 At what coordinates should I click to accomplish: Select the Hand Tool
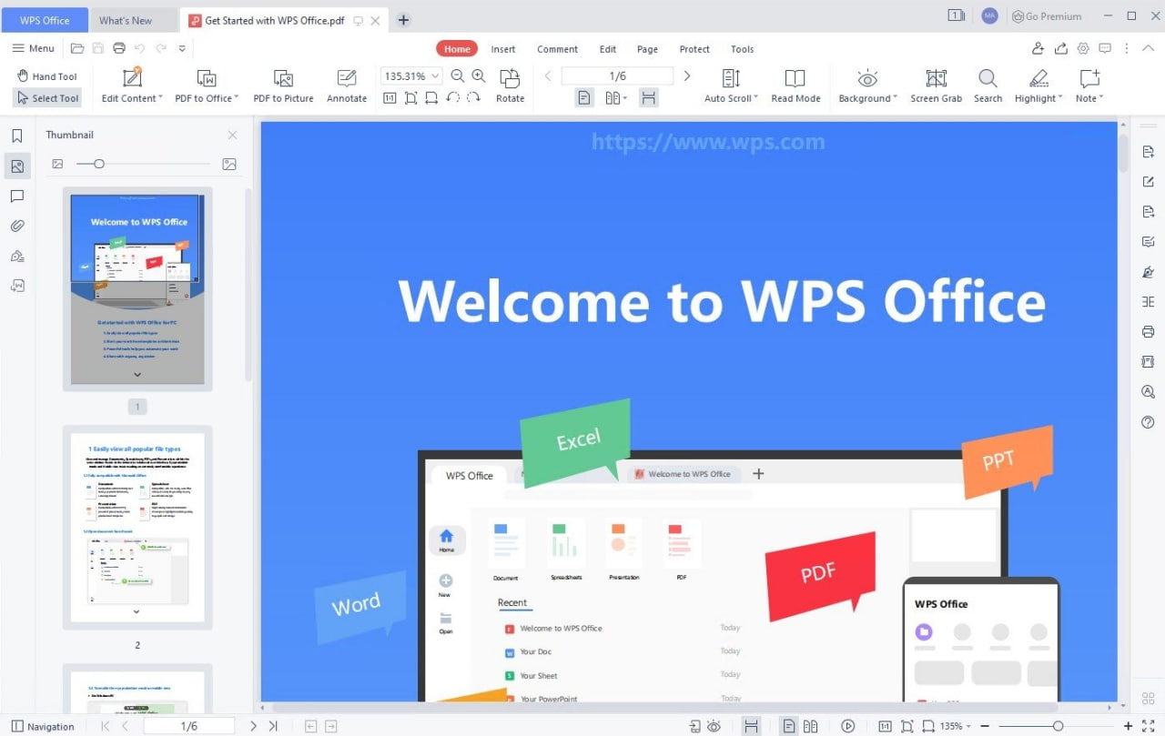46,76
